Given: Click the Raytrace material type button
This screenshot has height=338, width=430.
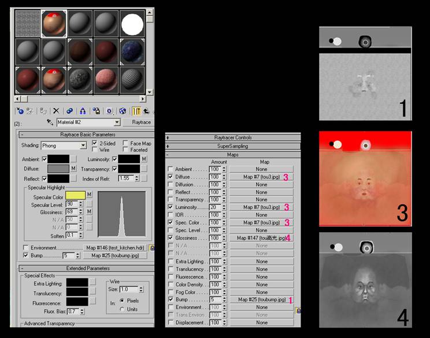Looking at the screenshot, I should [x=140, y=122].
